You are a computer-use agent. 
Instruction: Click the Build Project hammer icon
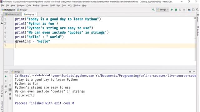pyautogui.click(x=153, y=10)
